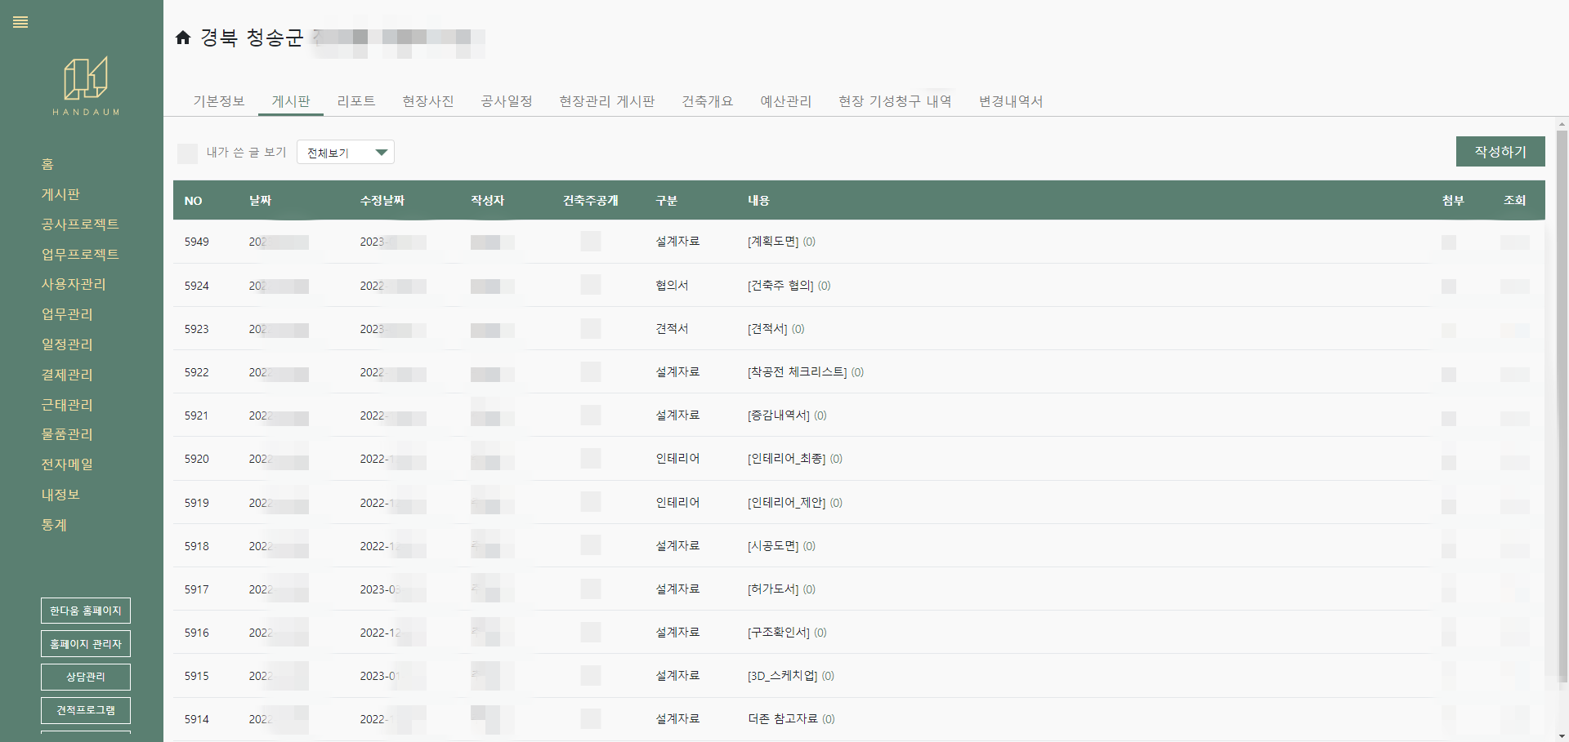Toggle 건축주공개 checkbox for row 5924

pos(591,285)
